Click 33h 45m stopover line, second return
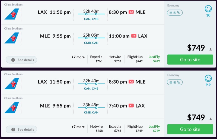The height and width of the screenshot is (139, 217). pos(91,108)
